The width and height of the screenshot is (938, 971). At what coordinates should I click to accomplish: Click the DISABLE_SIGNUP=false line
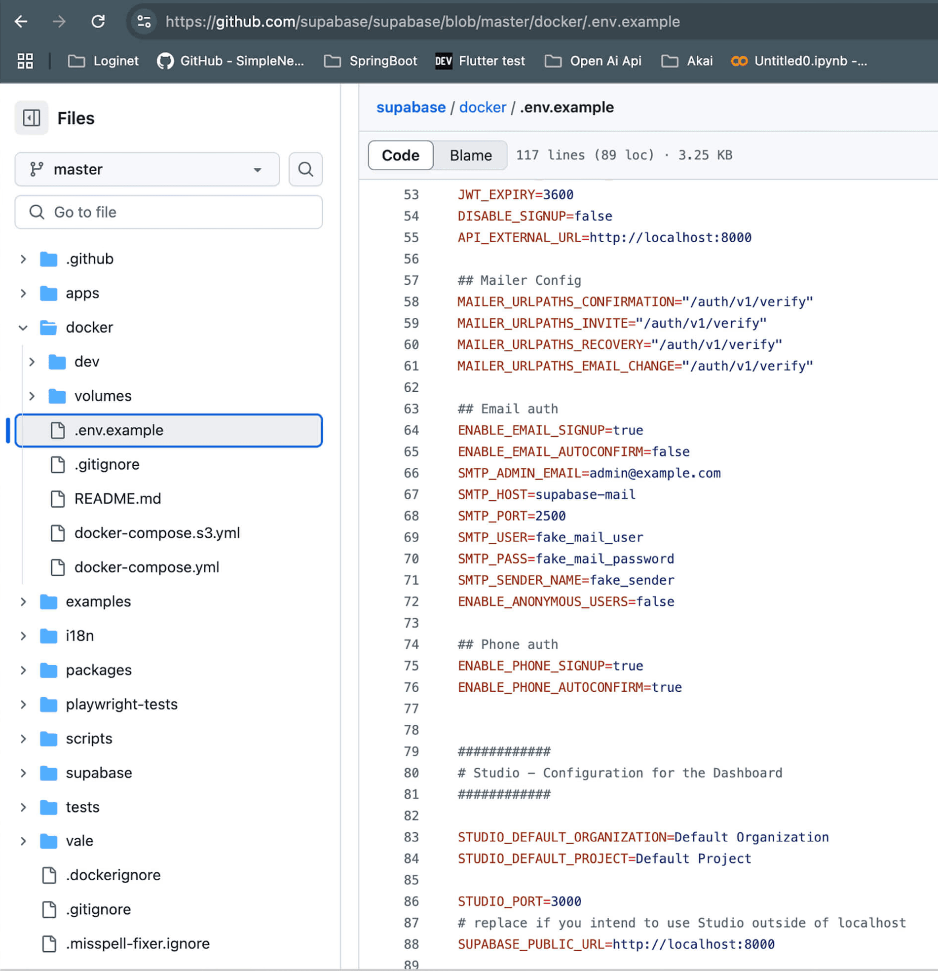click(535, 216)
